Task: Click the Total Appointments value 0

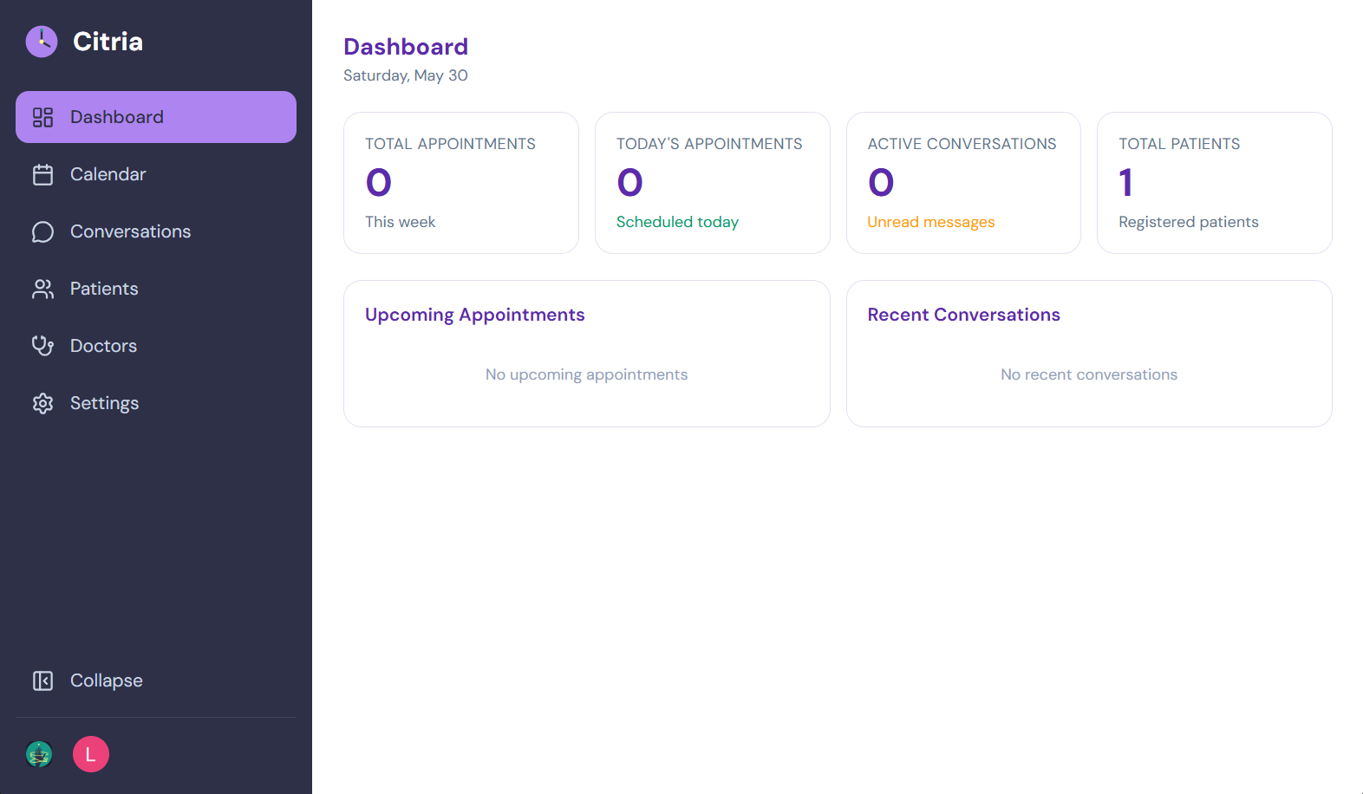Action: [x=379, y=182]
